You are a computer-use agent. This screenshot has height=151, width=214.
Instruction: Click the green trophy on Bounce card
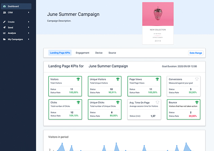tap(197, 102)
